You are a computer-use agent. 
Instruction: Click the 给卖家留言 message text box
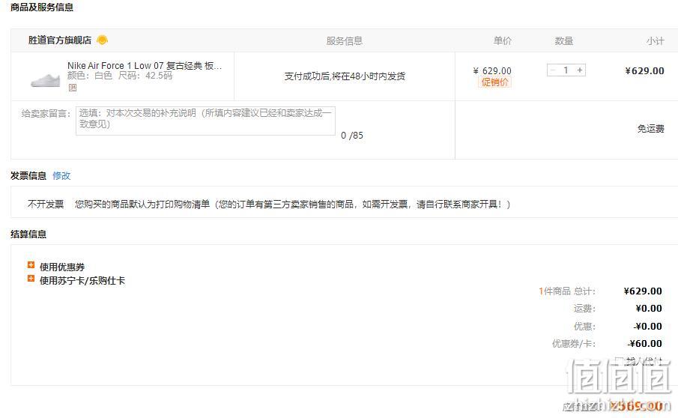coord(205,121)
